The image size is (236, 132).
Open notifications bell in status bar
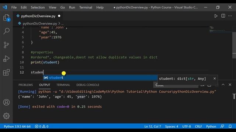230,126
